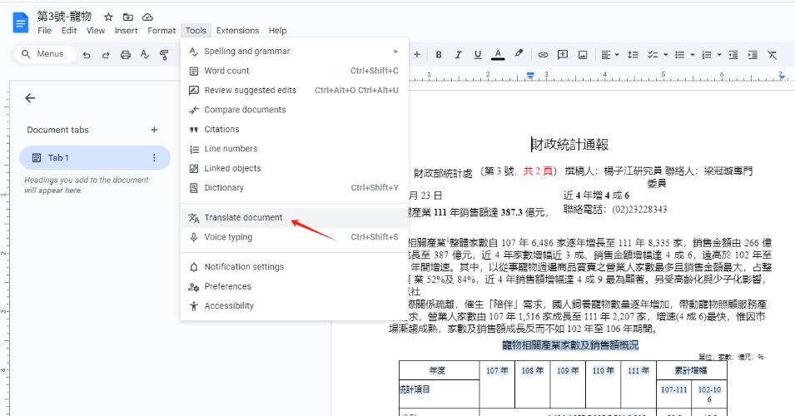Image resolution: width=795 pixels, height=416 pixels.
Task: Open Preferences
Action: click(x=294, y=286)
